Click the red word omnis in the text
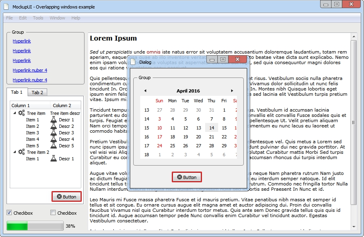Image resolution: width=364 pixels, height=237 pixels. [x=154, y=52]
